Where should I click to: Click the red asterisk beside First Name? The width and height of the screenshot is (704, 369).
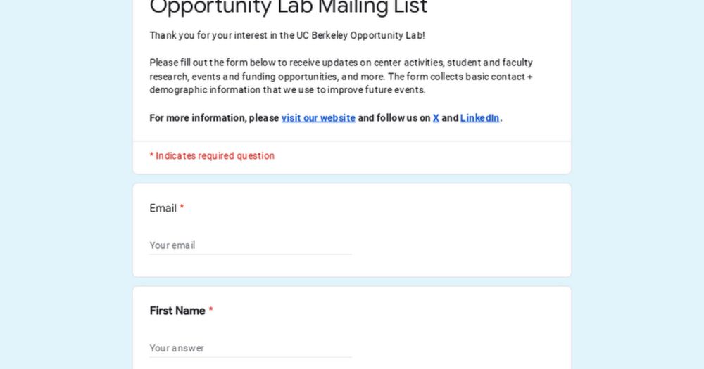pyautogui.click(x=211, y=310)
